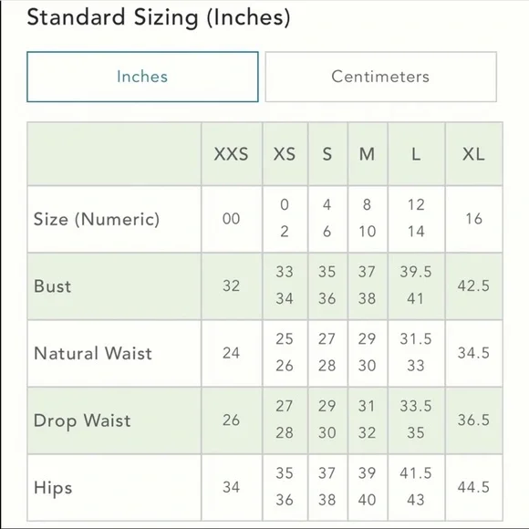Select the XXS column header
Image resolution: width=529 pixels, height=529 pixels.
pos(231,154)
